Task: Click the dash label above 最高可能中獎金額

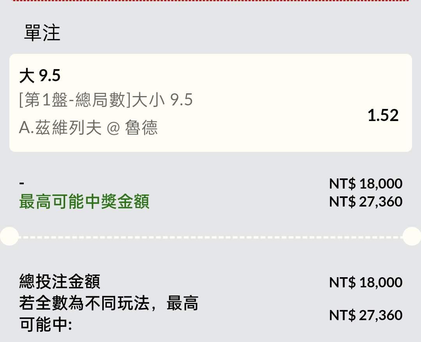Action: (22, 183)
